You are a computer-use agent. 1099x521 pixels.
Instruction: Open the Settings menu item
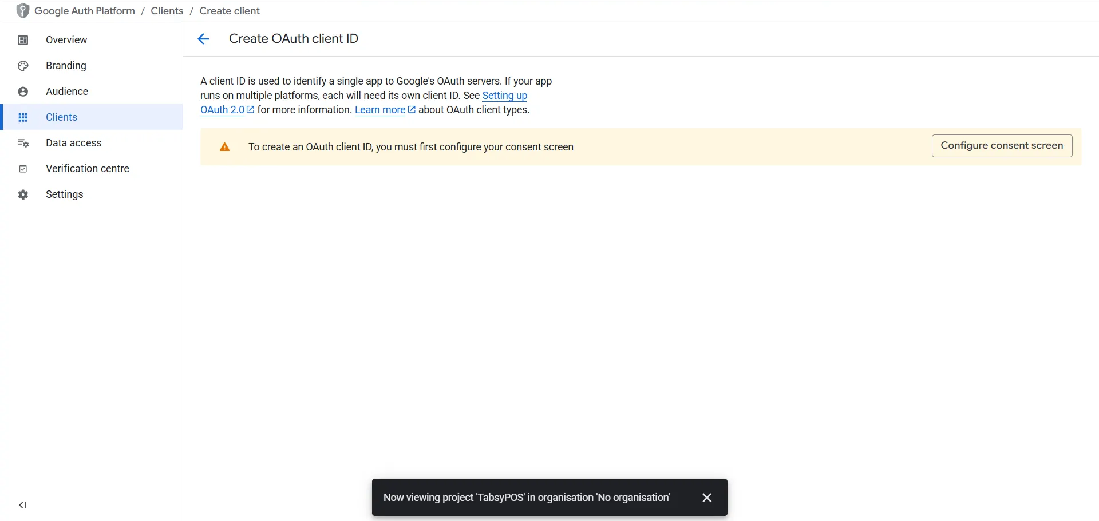pos(93,194)
